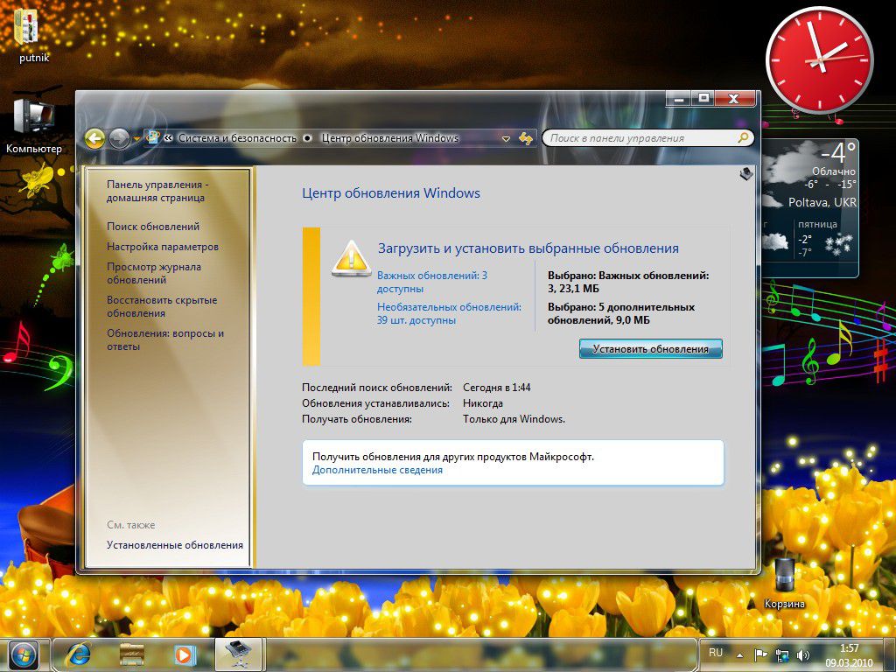
Task: Click the Back navigation arrow
Action: point(94,138)
